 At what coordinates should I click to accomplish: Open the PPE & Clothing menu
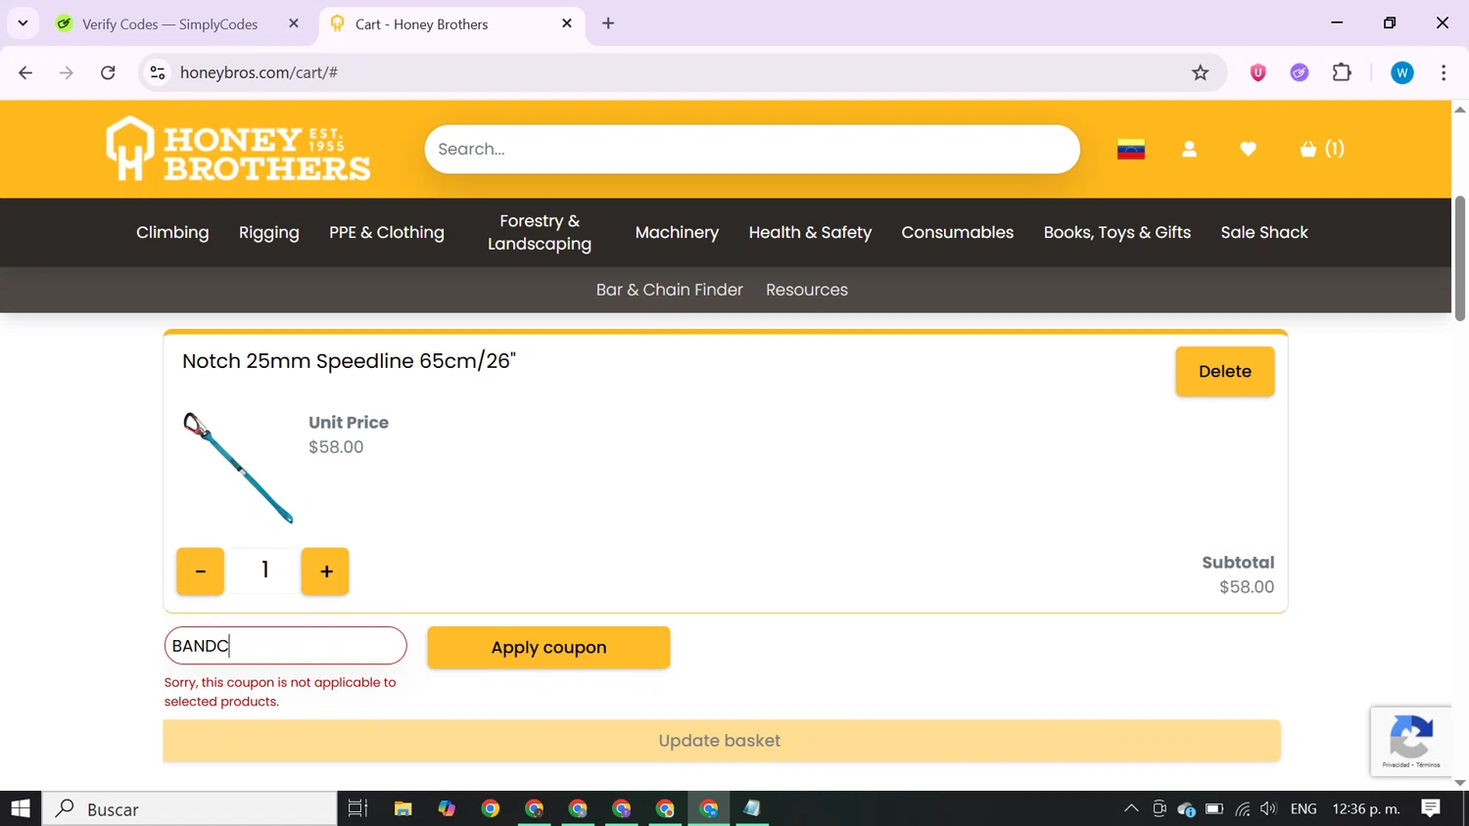(x=387, y=233)
